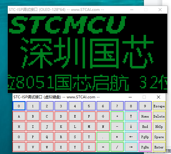Minimize the virtual keyboard window
171x154 pixels.
[130, 97]
